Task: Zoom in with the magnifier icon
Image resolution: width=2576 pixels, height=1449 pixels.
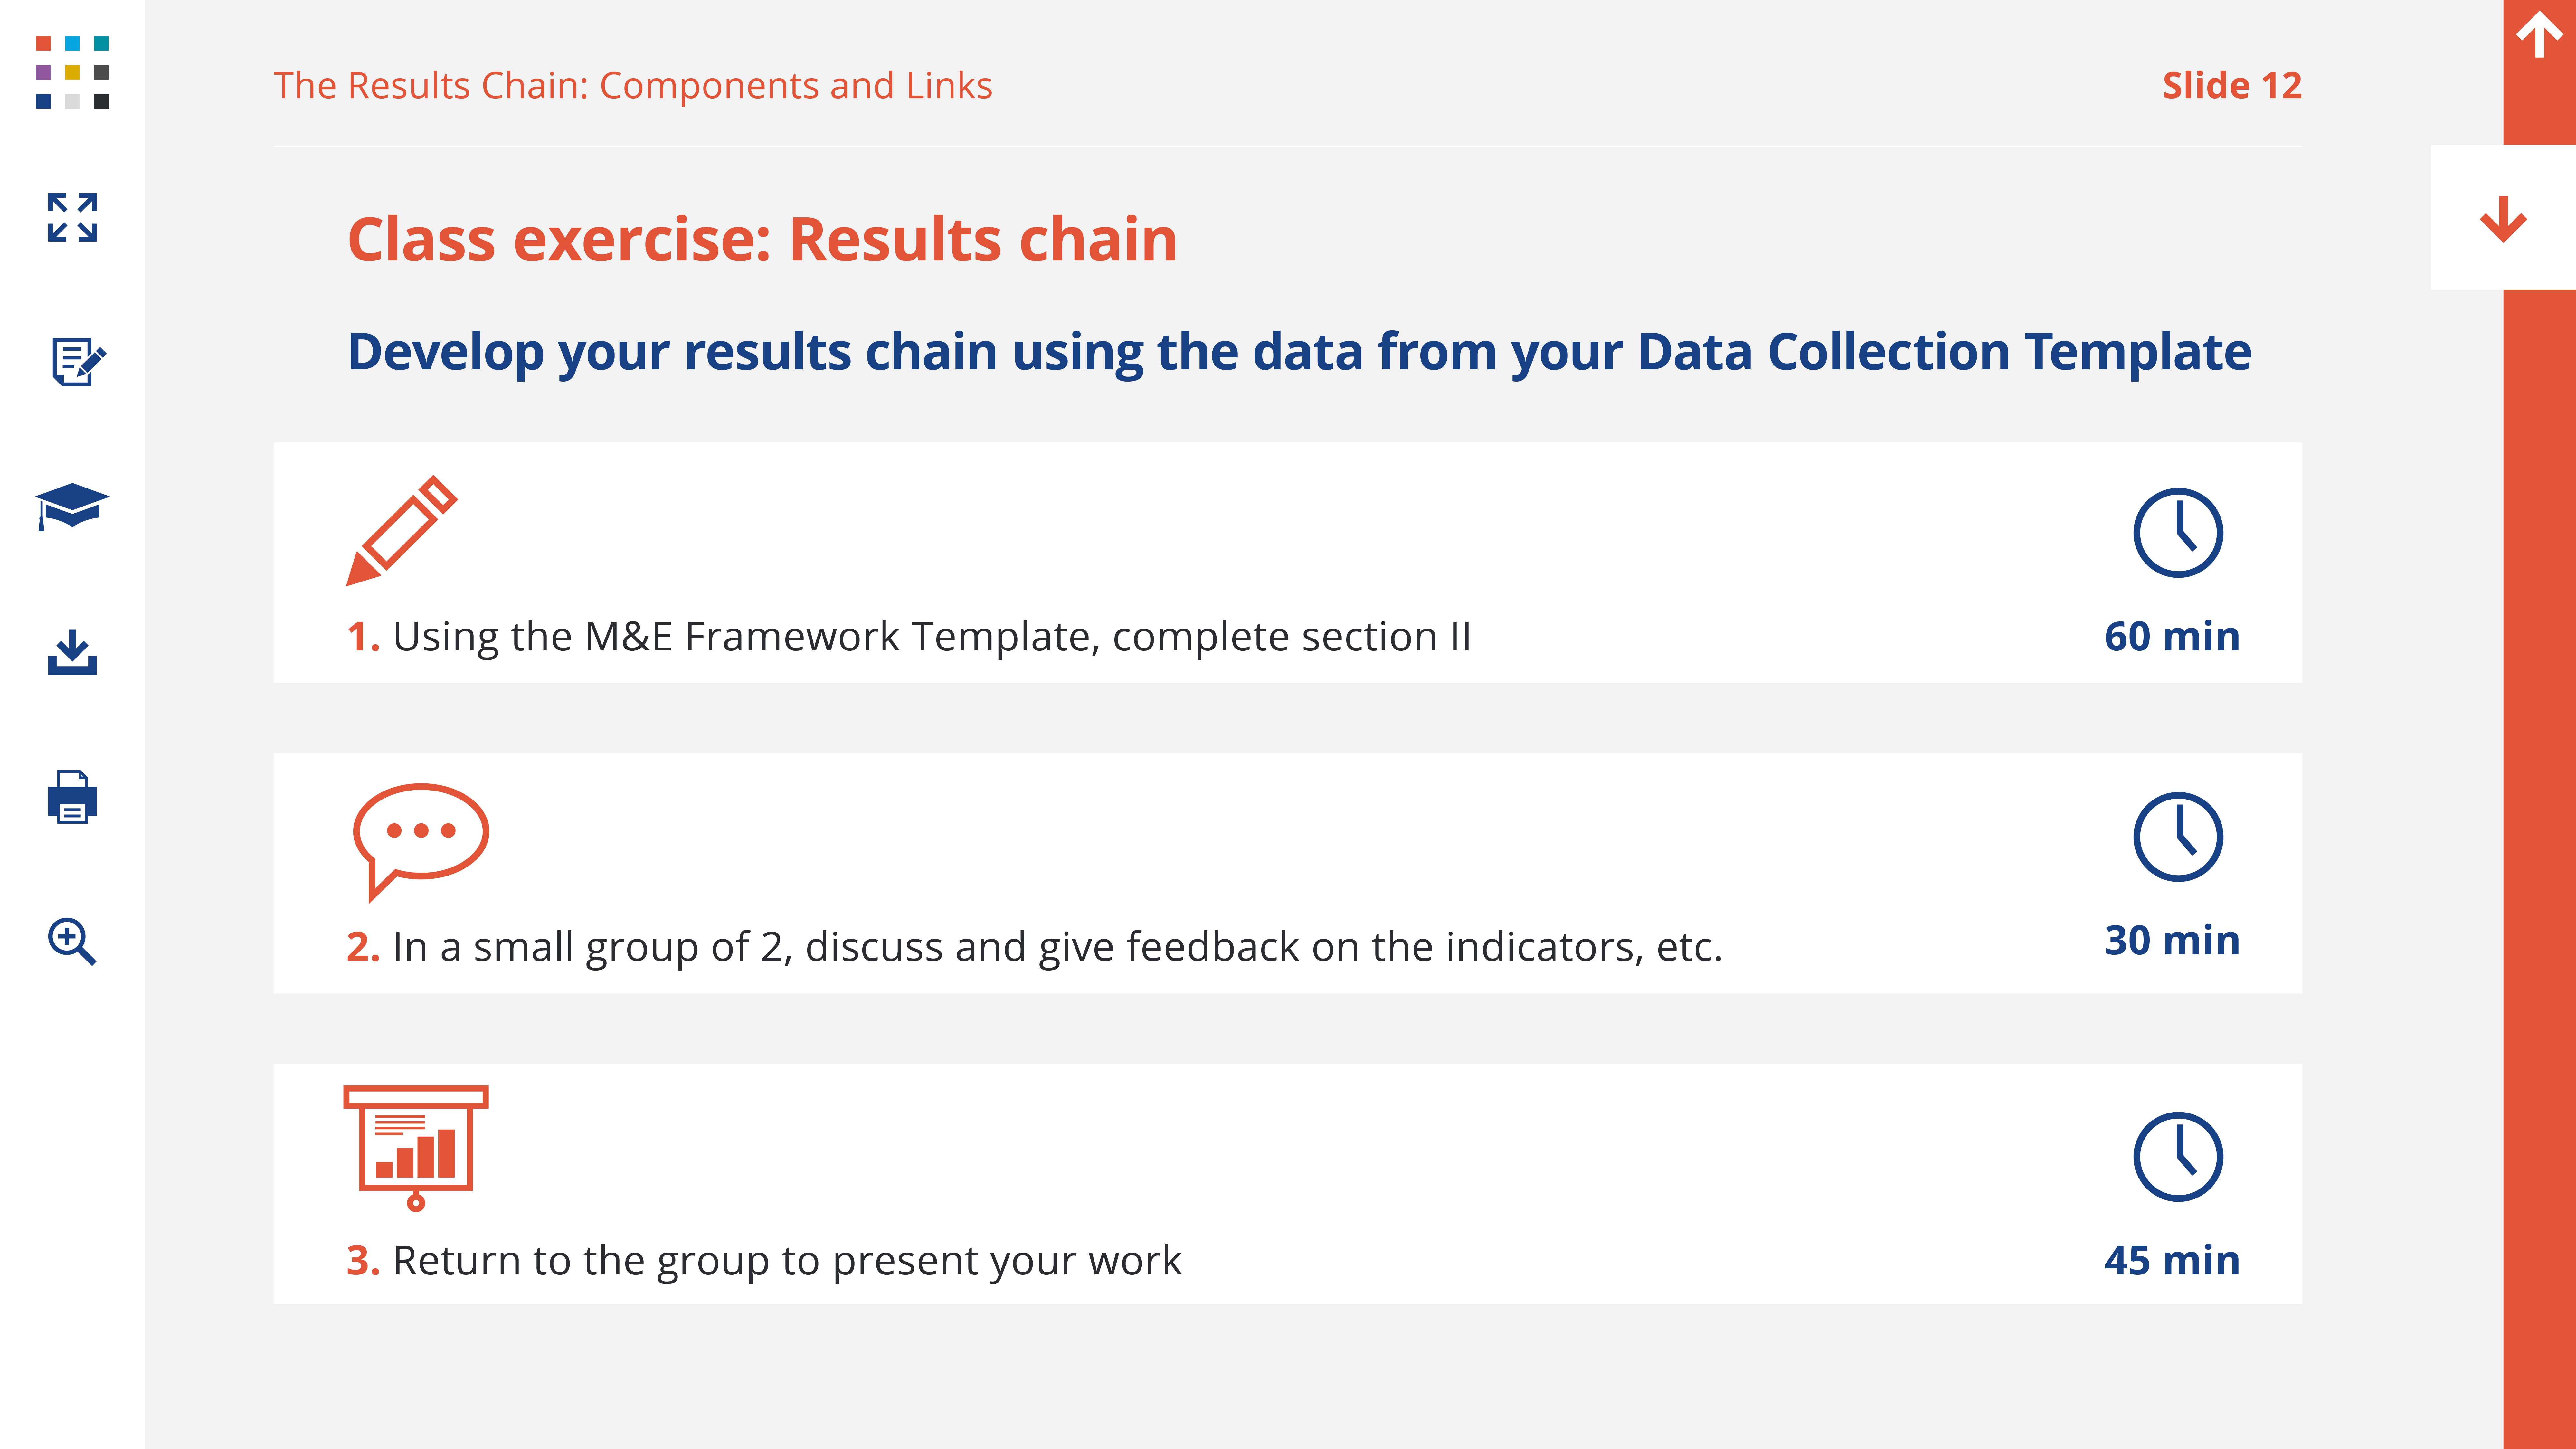Action: coord(72,941)
